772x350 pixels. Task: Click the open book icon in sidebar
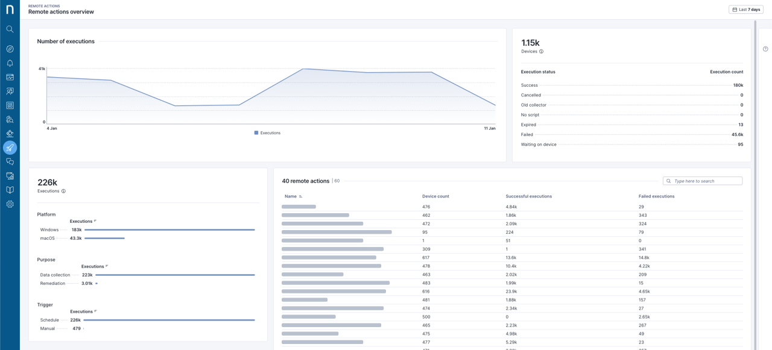pos(10,190)
